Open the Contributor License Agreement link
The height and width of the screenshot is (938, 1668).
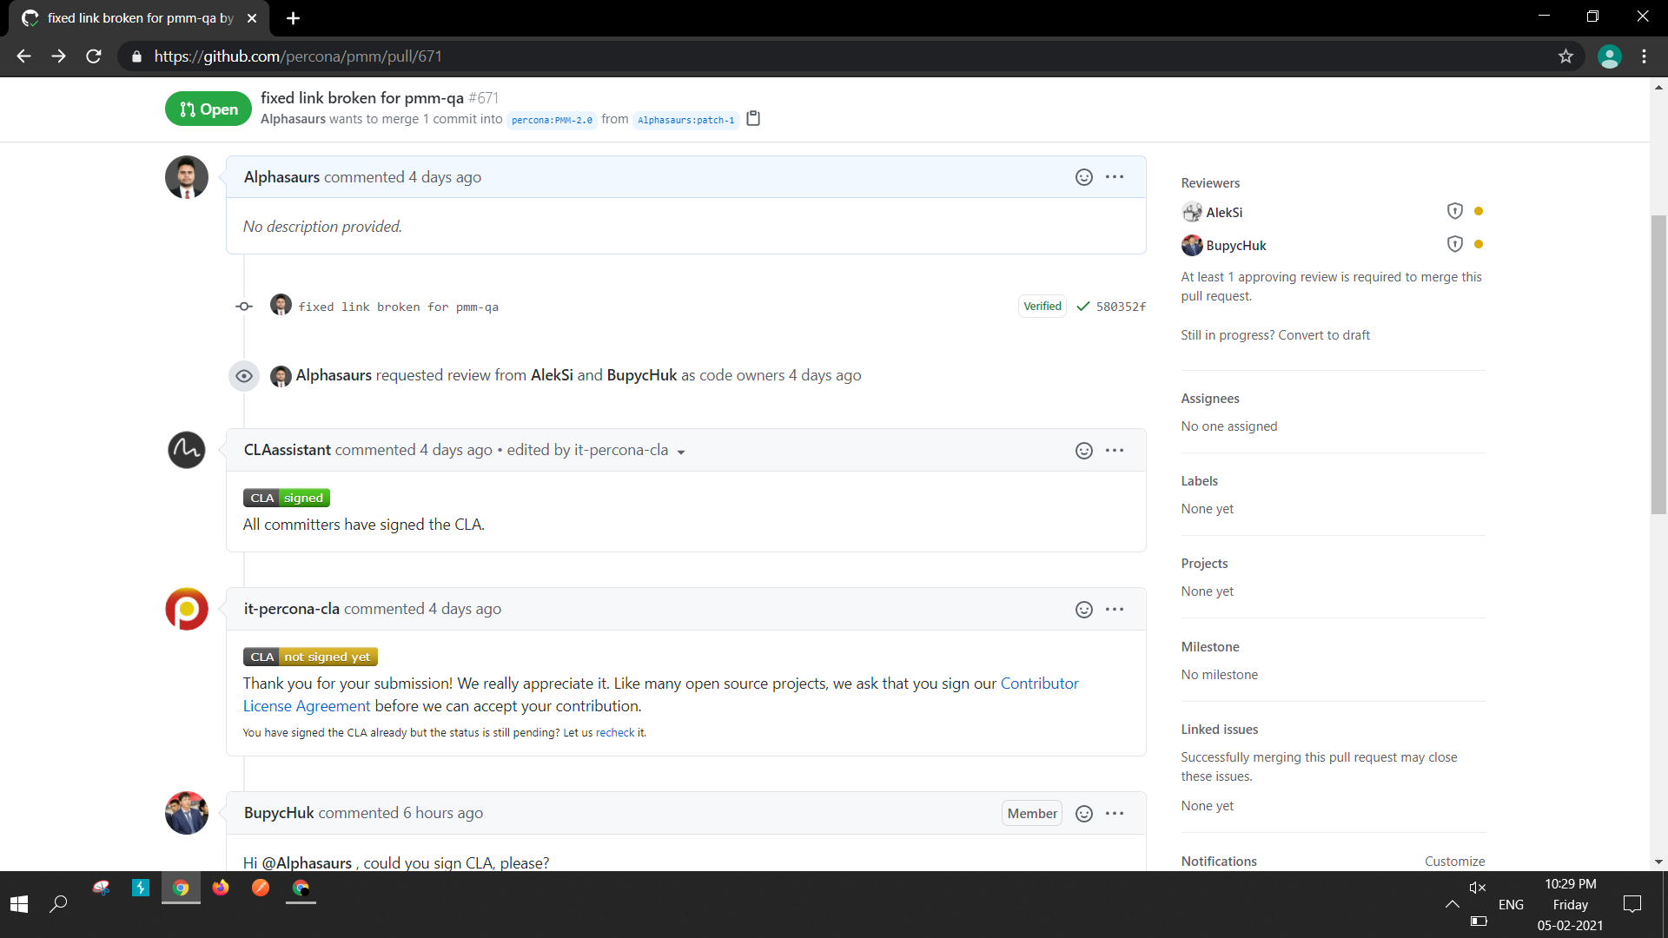[x=1039, y=684]
